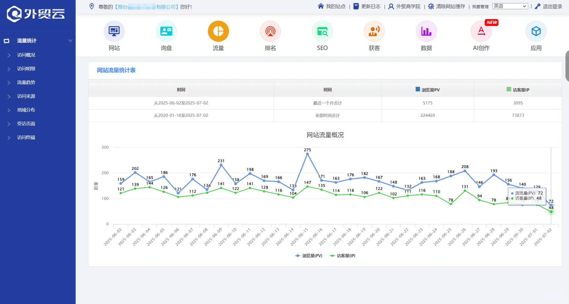569x304 pixels.
Task: Click the page scrollbar on right edge
Action: click(x=567, y=66)
